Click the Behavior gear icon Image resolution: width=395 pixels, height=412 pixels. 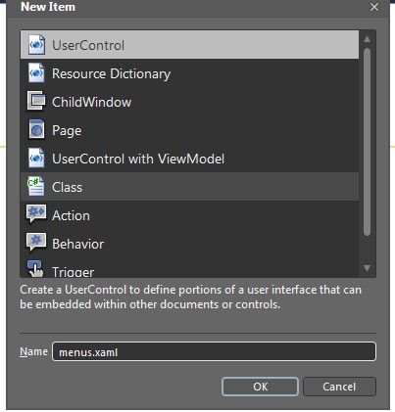(x=36, y=243)
